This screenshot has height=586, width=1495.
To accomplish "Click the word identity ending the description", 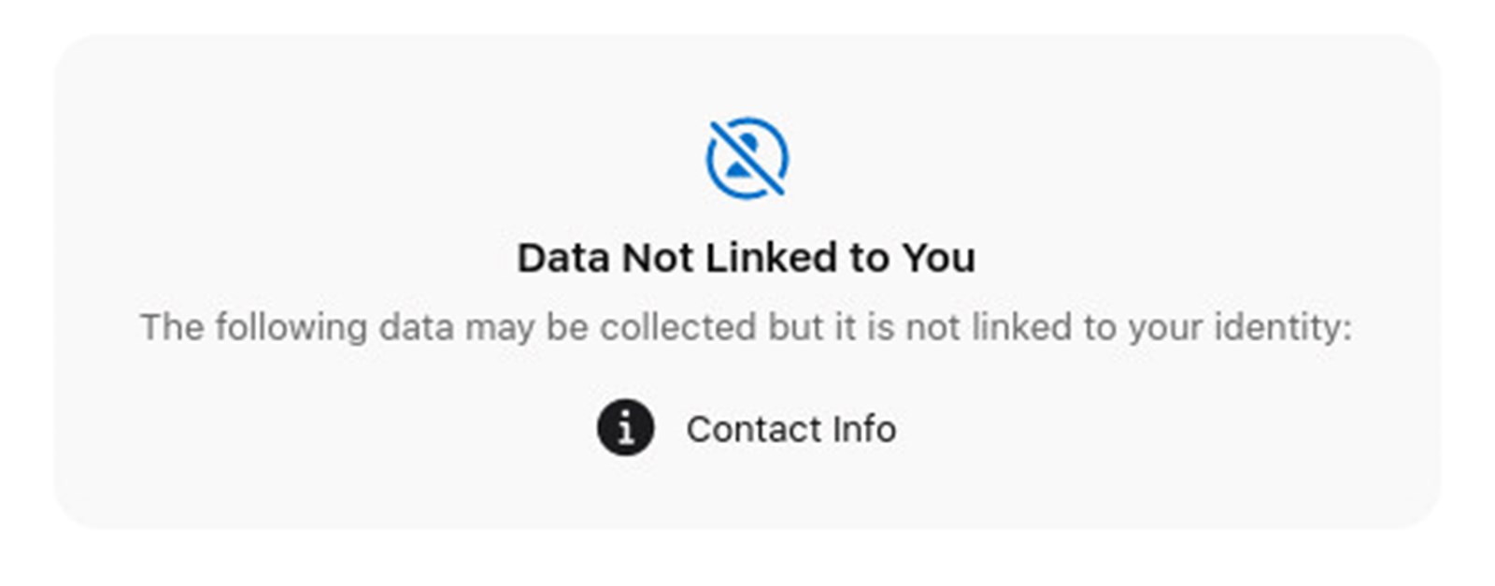I will [1283, 328].
